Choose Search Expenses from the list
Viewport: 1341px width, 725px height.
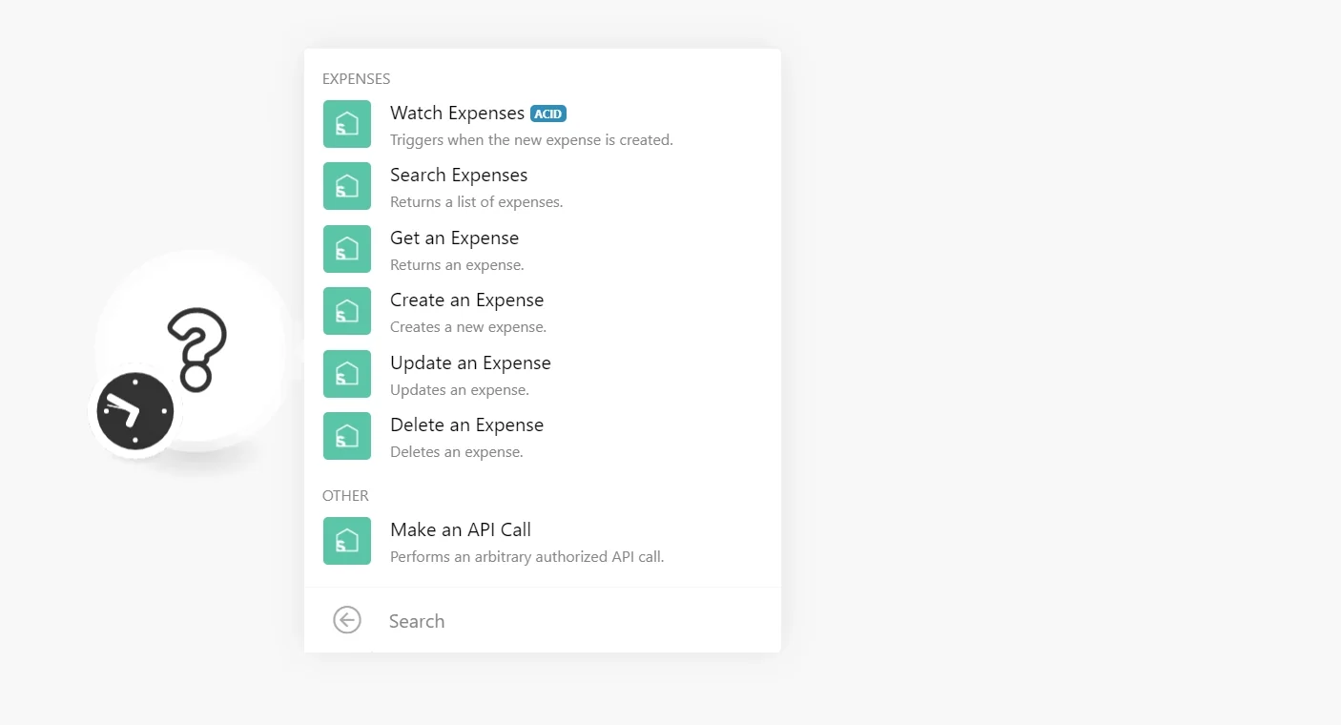click(x=543, y=186)
